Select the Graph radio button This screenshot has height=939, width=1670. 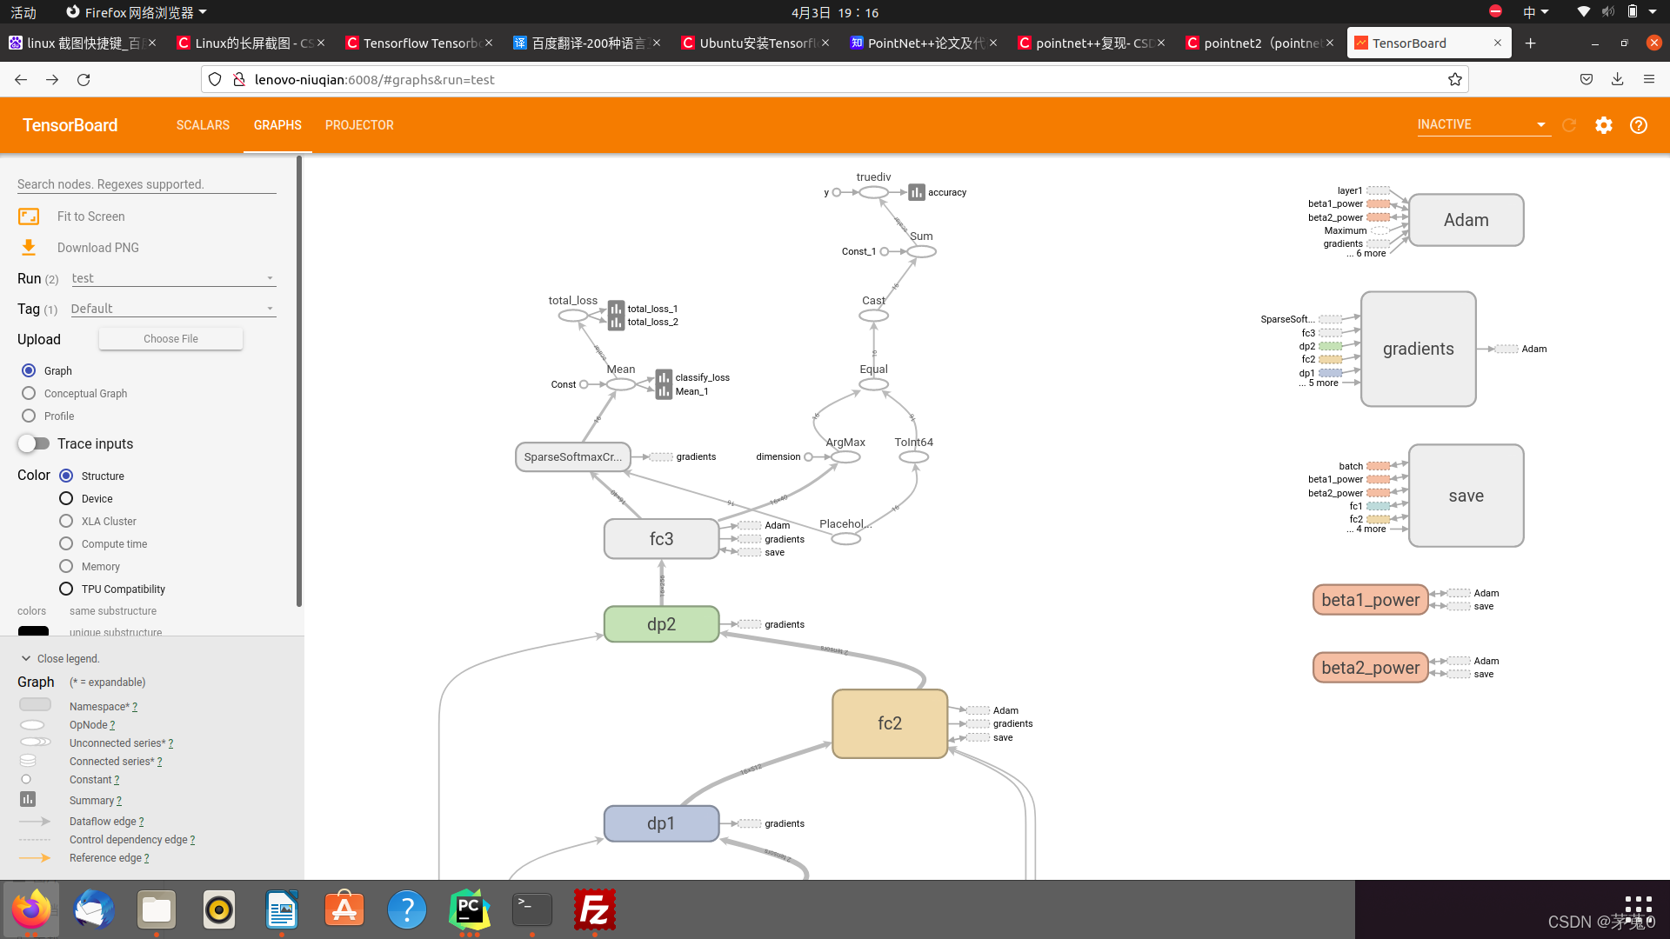(29, 370)
